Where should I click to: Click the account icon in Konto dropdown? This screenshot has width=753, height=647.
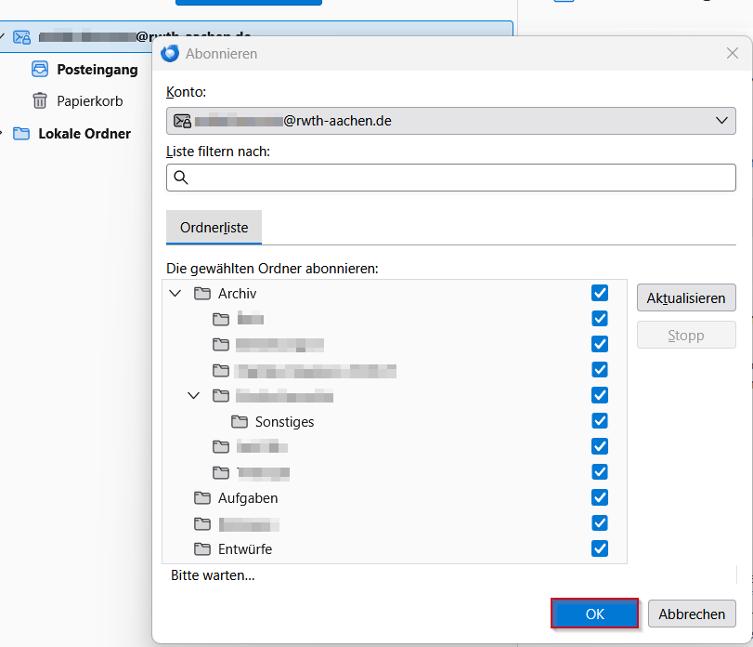click(x=183, y=121)
